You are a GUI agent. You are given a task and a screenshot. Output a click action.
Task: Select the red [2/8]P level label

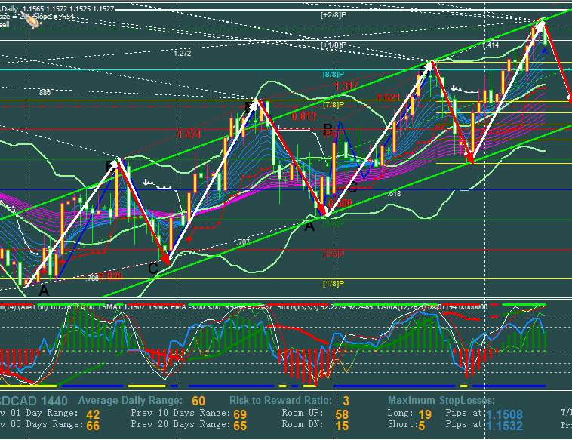tap(334, 254)
